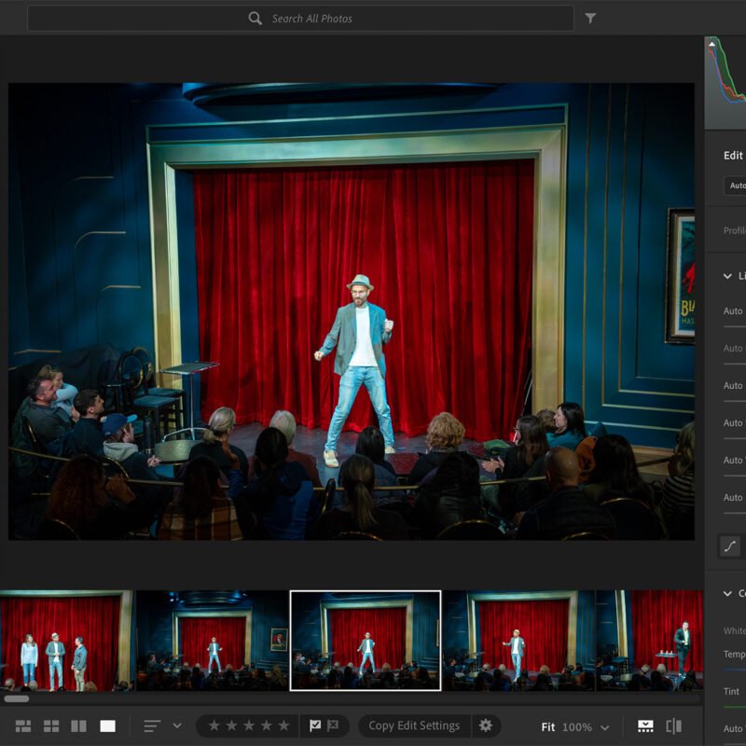The width and height of the screenshot is (746, 746).
Task: Switch to Detail single-photo view
Action: click(107, 726)
